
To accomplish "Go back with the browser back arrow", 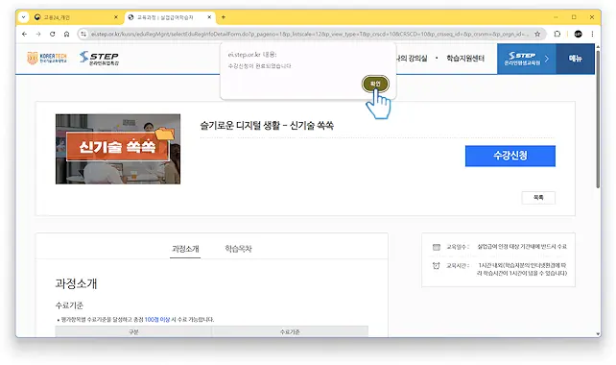I will tap(24, 35).
